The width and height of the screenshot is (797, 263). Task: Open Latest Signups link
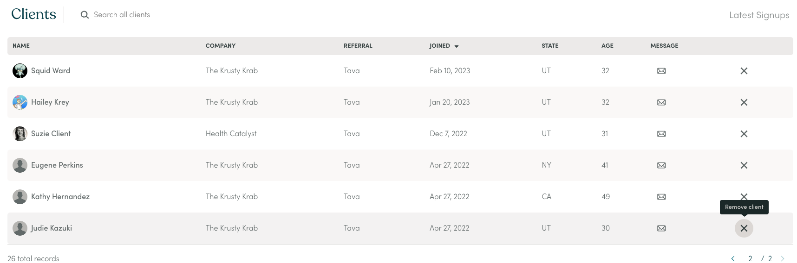(759, 15)
